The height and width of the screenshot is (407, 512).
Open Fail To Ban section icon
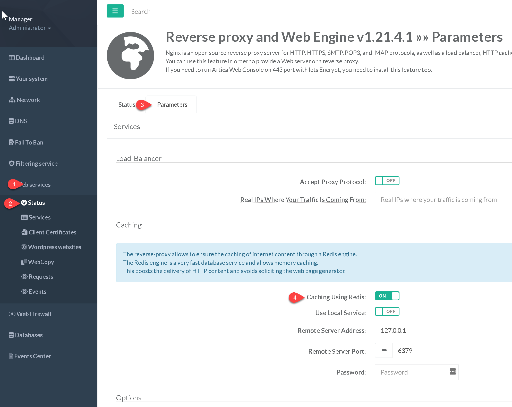[11, 142]
